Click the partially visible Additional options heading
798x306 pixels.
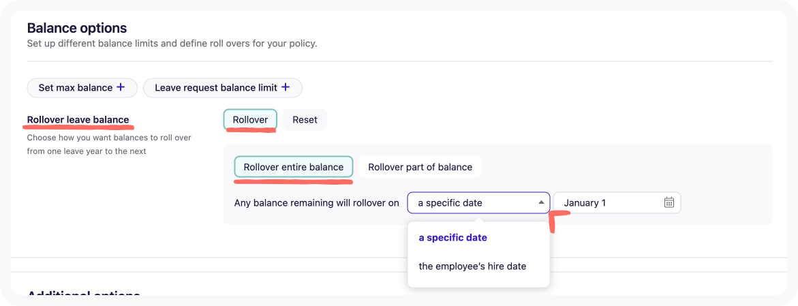[x=83, y=294]
